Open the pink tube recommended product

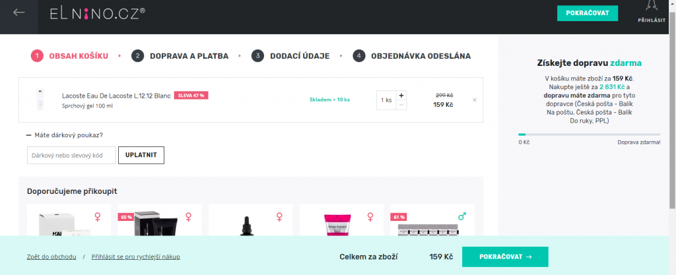(x=341, y=220)
